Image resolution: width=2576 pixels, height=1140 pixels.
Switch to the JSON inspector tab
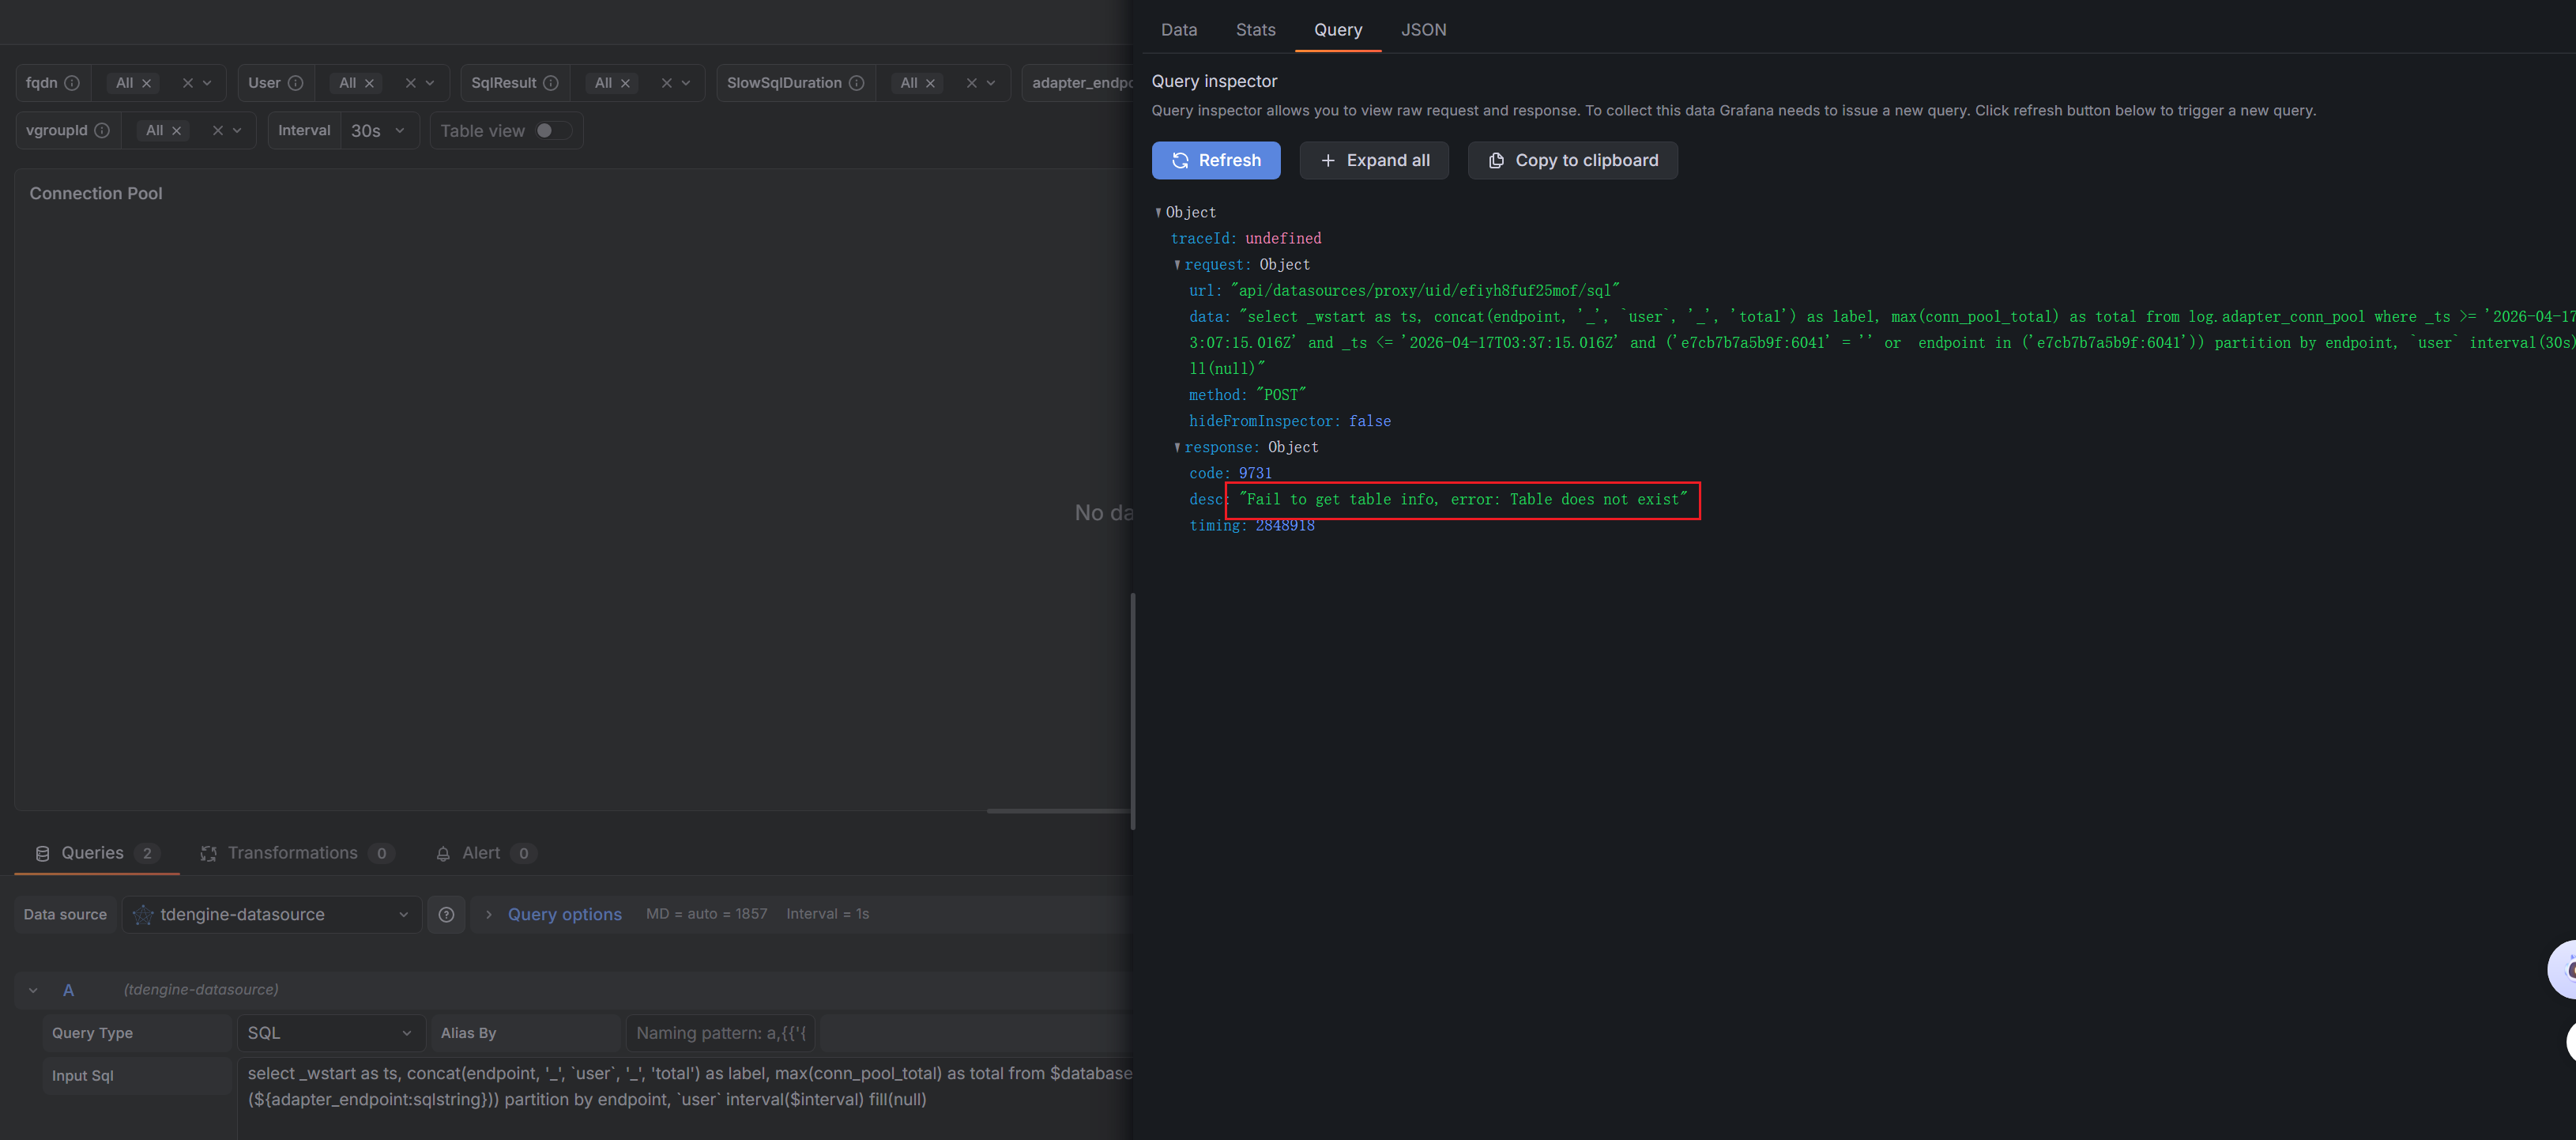coord(1423,30)
